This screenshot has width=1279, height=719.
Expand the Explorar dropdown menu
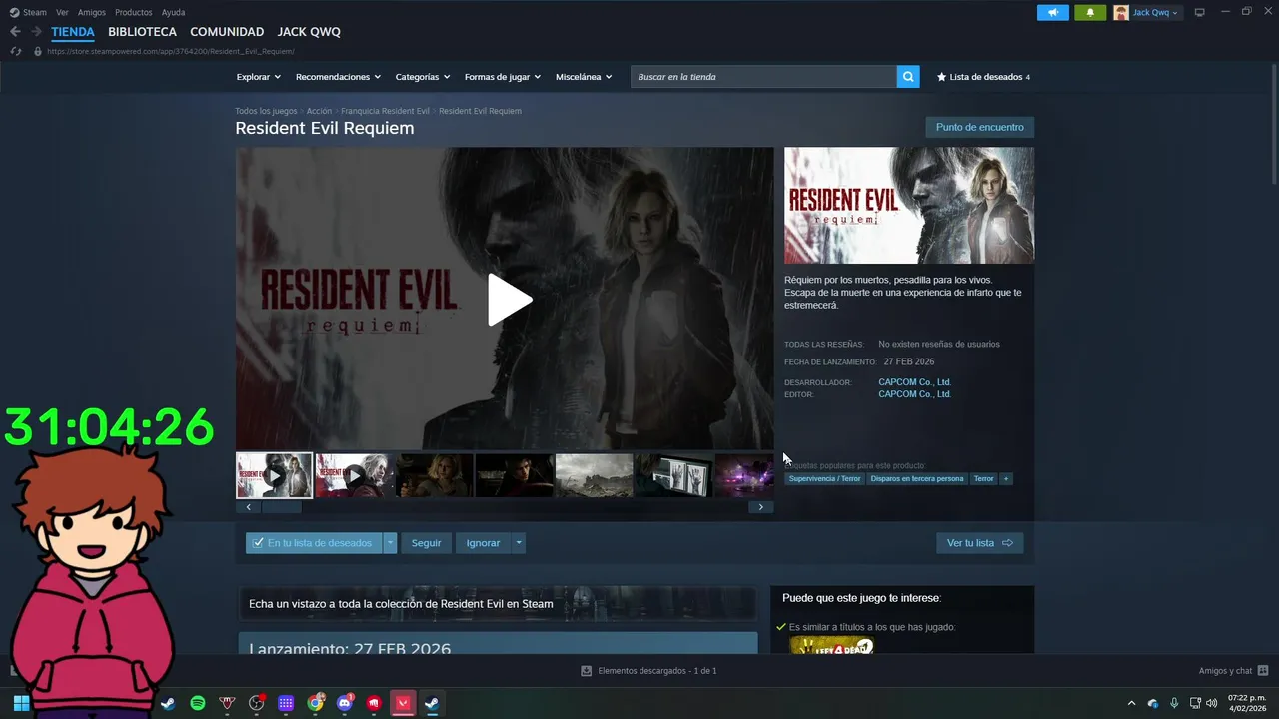coord(258,77)
